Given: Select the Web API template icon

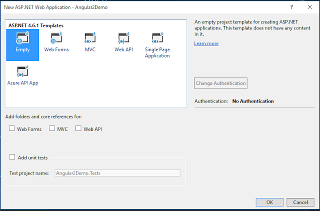Looking at the screenshot, I should click(123, 42).
